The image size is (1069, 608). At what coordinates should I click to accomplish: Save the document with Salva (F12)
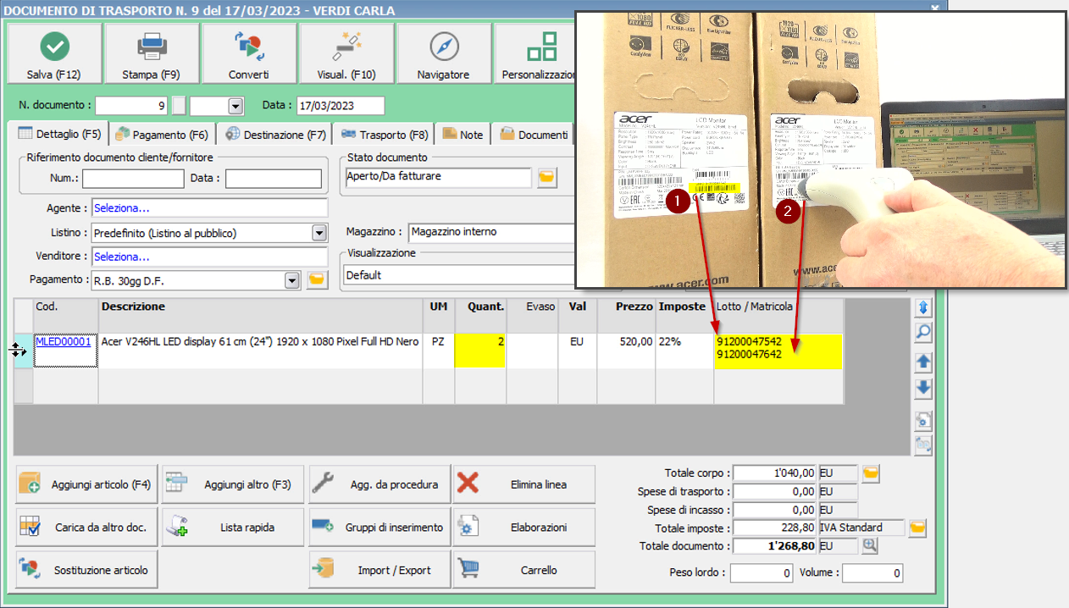tap(54, 53)
